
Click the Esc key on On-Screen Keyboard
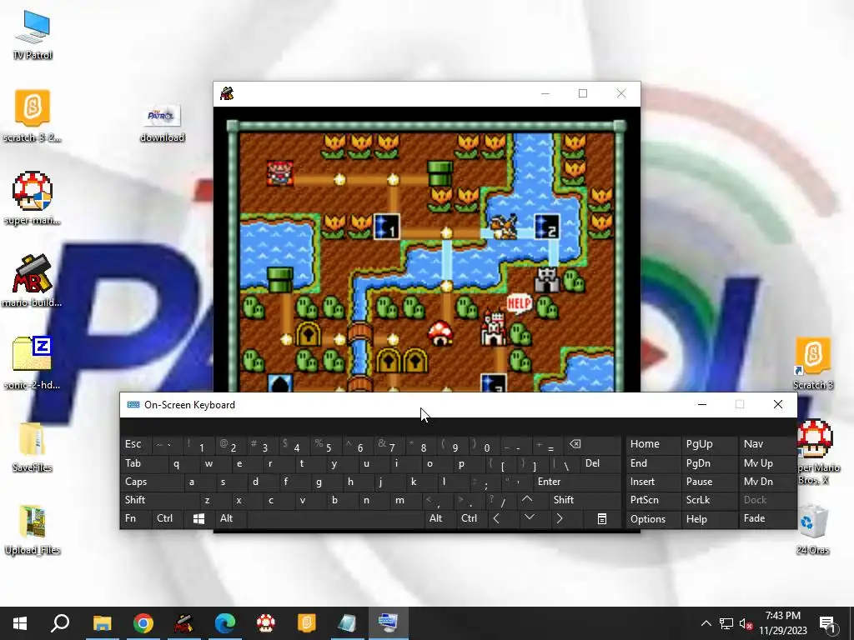click(x=136, y=444)
